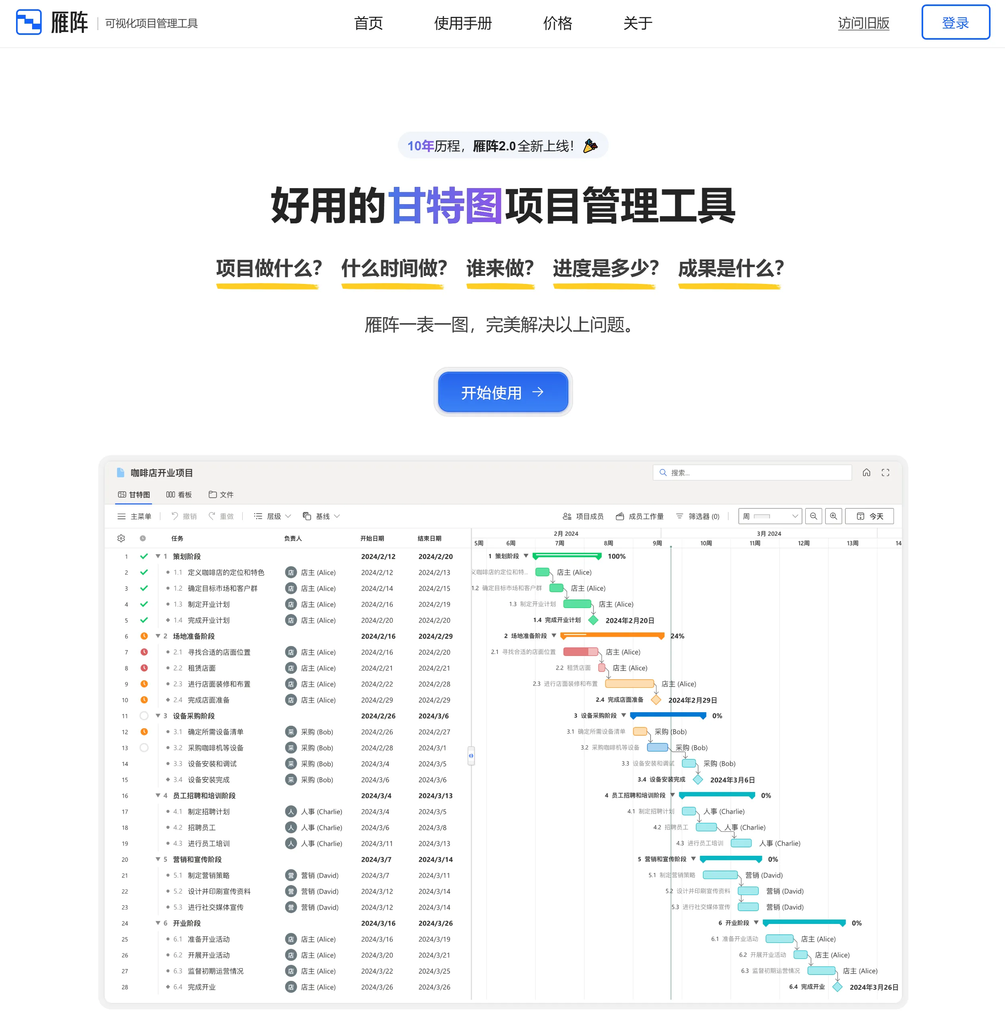Open the 项目成员 panel

coord(583,516)
